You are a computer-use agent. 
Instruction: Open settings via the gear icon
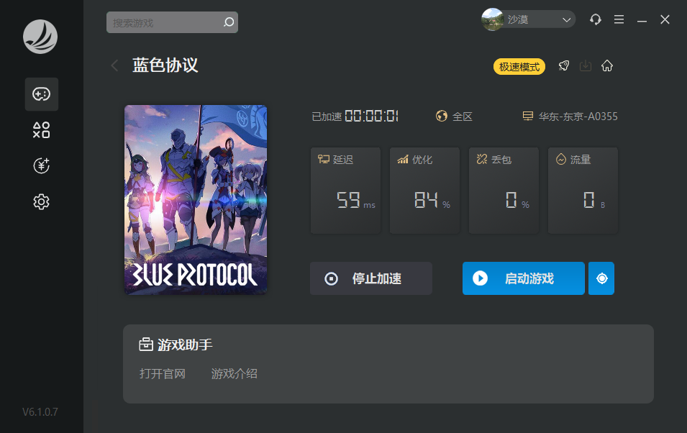point(42,201)
